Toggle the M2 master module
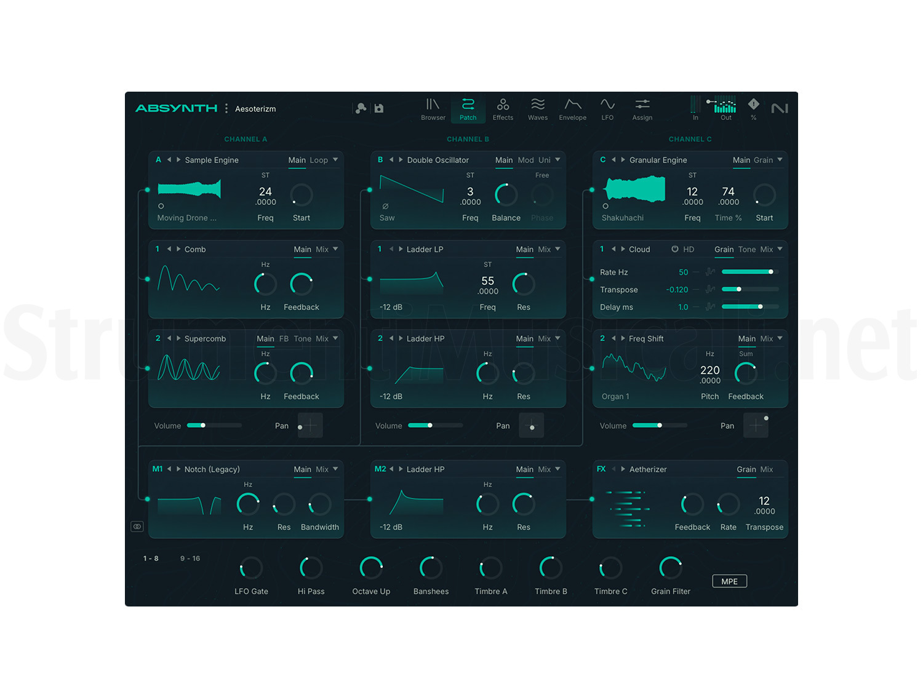Viewport: 923px width, 692px height. point(380,469)
